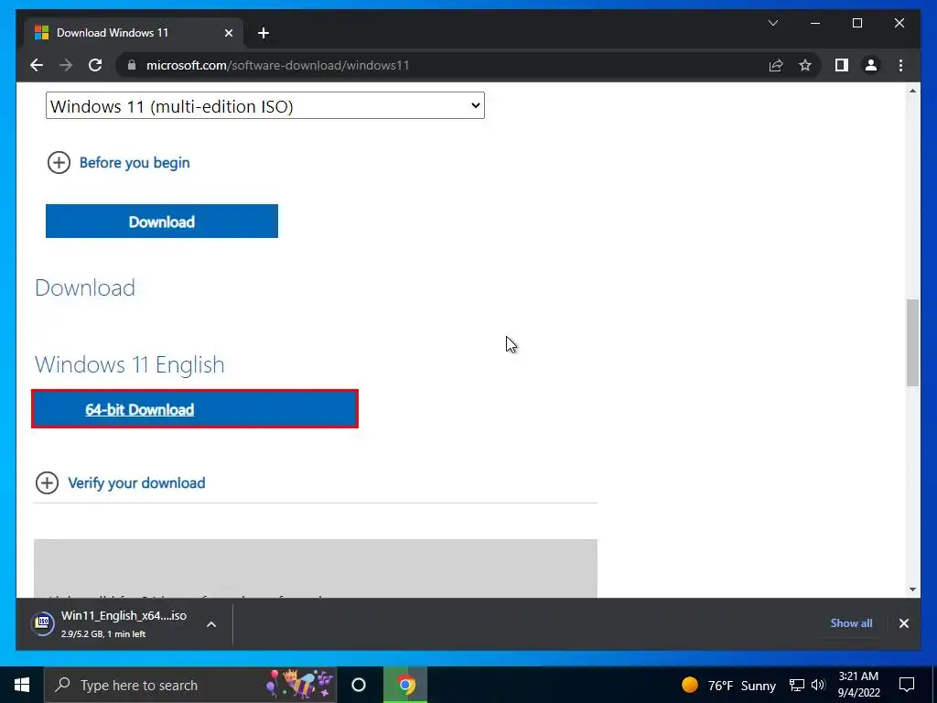
Task: Open the notification center icon
Action: 907,685
